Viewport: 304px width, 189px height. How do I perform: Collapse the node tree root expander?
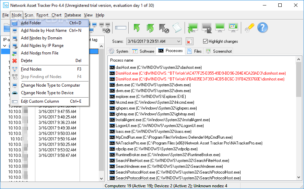(4, 46)
